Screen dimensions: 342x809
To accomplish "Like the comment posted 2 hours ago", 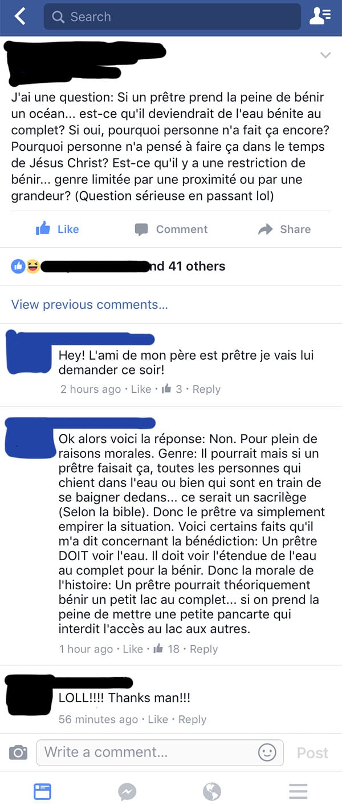I will [141, 389].
